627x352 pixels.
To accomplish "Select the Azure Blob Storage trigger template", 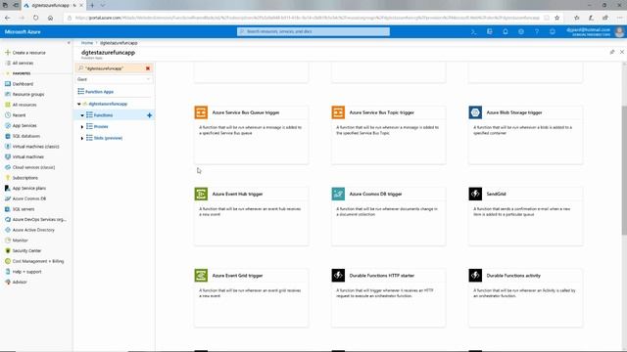I will pyautogui.click(x=525, y=135).
